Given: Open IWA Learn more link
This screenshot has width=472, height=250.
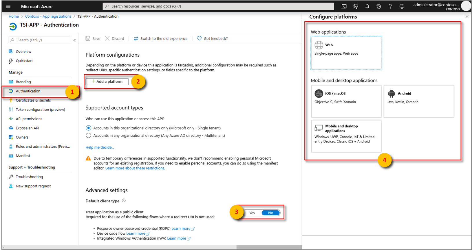Looking at the screenshot, I should click(x=179, y=238).
